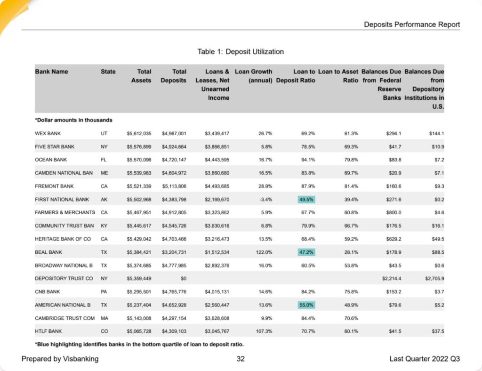Select the 122.0% loan growth value
482x371 pixels.
[x=264, y=252]
